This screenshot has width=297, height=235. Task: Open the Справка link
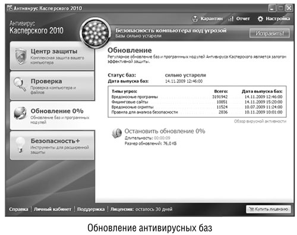coord(18,209)
